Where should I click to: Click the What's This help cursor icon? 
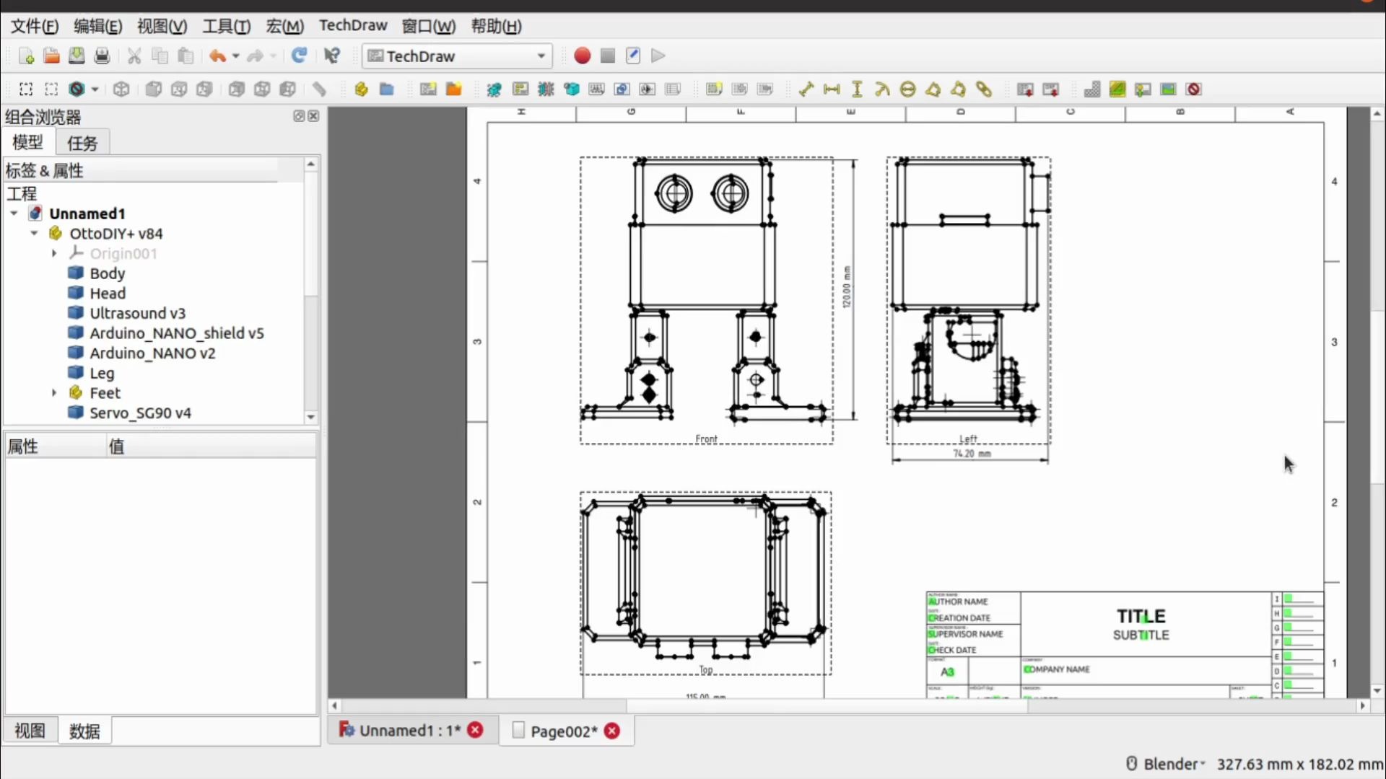[332, 56]
